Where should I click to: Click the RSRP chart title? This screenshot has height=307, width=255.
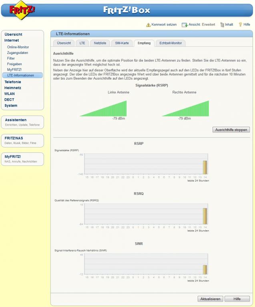(139, 144)
